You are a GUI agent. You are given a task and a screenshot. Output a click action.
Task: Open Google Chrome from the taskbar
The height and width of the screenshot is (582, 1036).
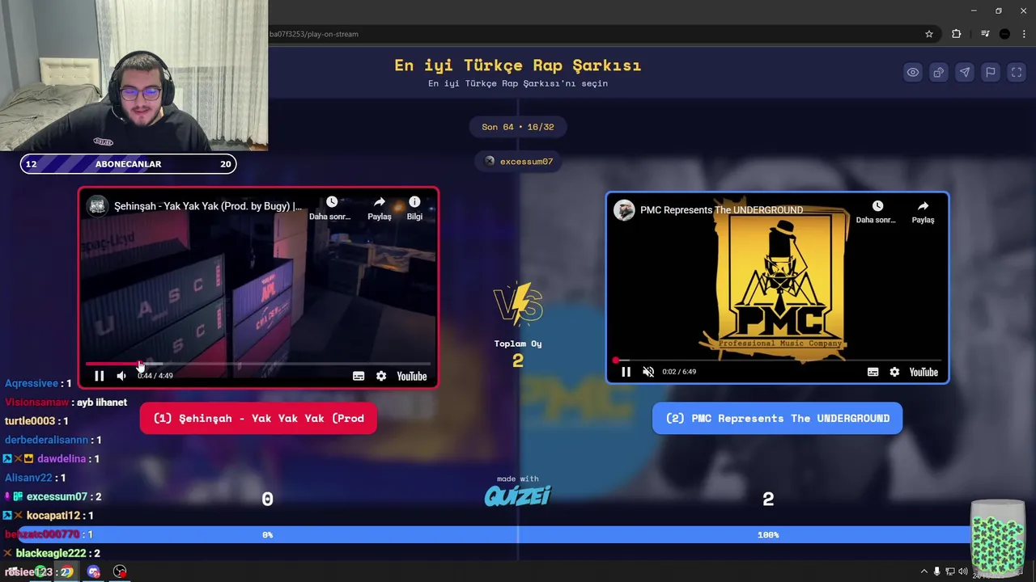tap(66, 572)
